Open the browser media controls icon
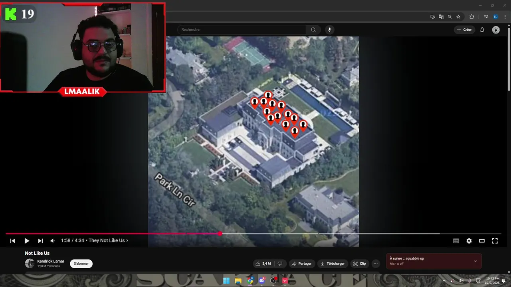Viewport: 511px width, 287px height. click(x=486, y=17)
